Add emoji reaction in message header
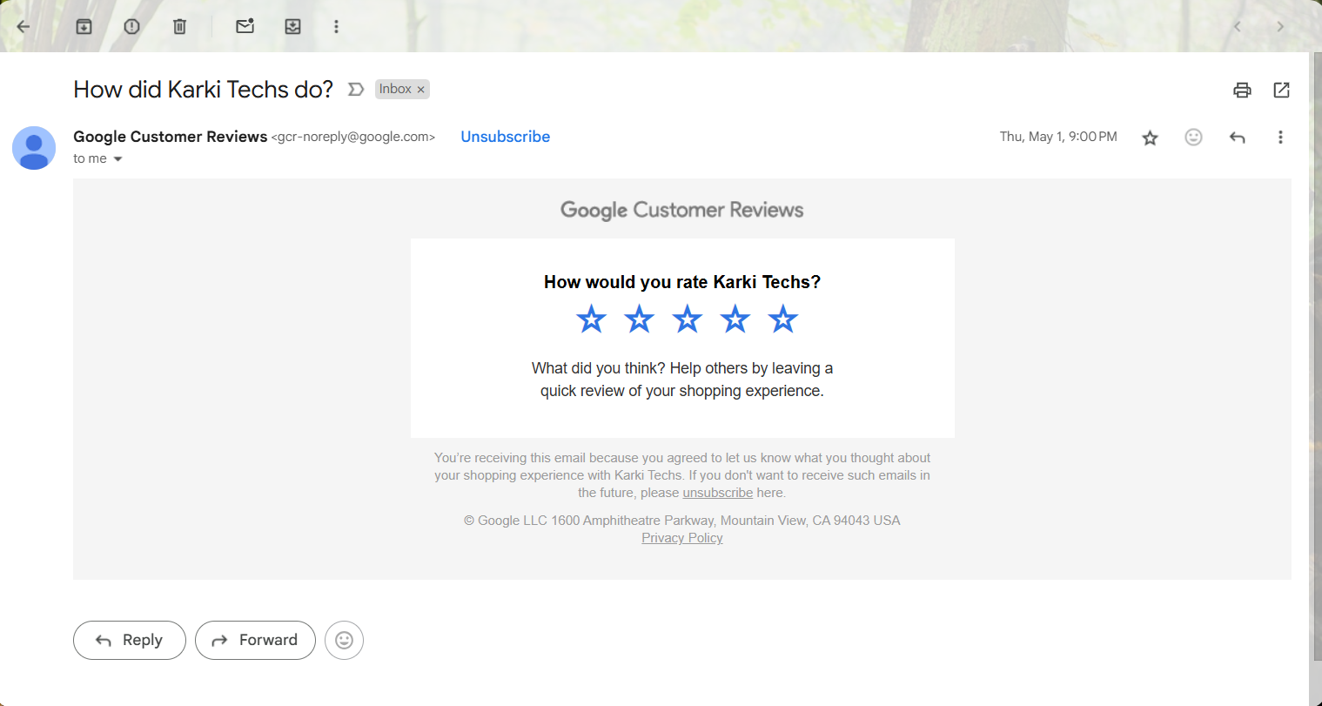Screen dimensions: 1322x706 point(1193,137)
